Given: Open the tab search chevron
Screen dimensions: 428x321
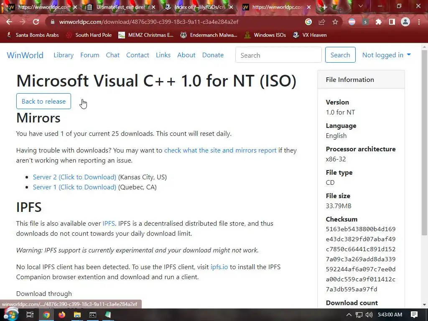Looking at the screenshot, I should [x=361, y=6].
